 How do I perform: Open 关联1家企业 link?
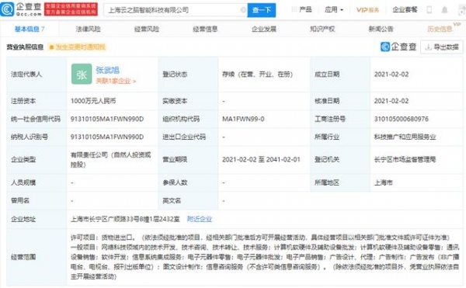(116, 81)
